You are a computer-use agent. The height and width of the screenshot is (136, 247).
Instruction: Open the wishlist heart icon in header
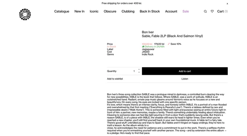[x=212, y=11]
